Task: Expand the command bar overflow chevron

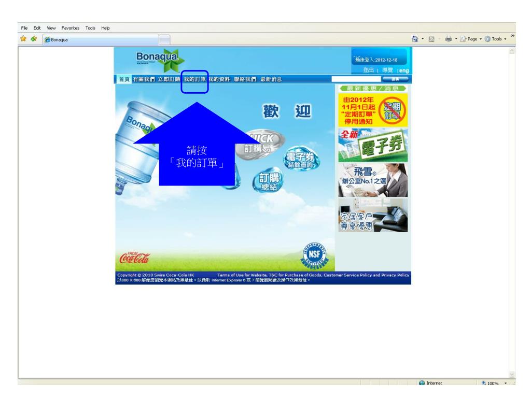Action: (513, 36)
